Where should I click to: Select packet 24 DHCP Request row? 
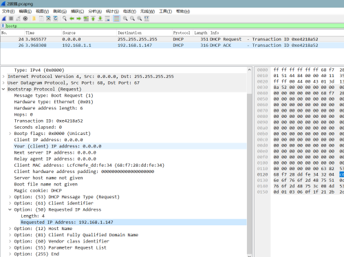click(x=172, y=39)
